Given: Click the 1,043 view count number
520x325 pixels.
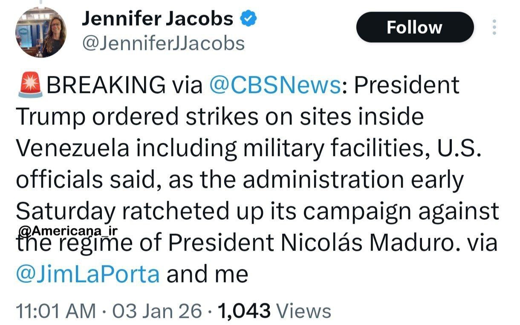Looking at the screenshot, I should pos(244,311).
